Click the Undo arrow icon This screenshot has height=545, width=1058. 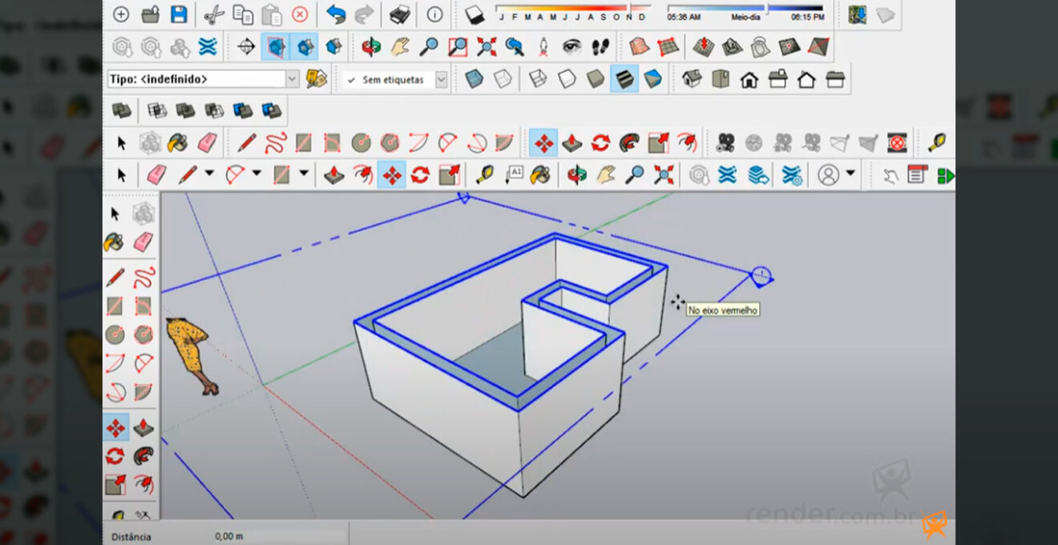pos(335,14)
